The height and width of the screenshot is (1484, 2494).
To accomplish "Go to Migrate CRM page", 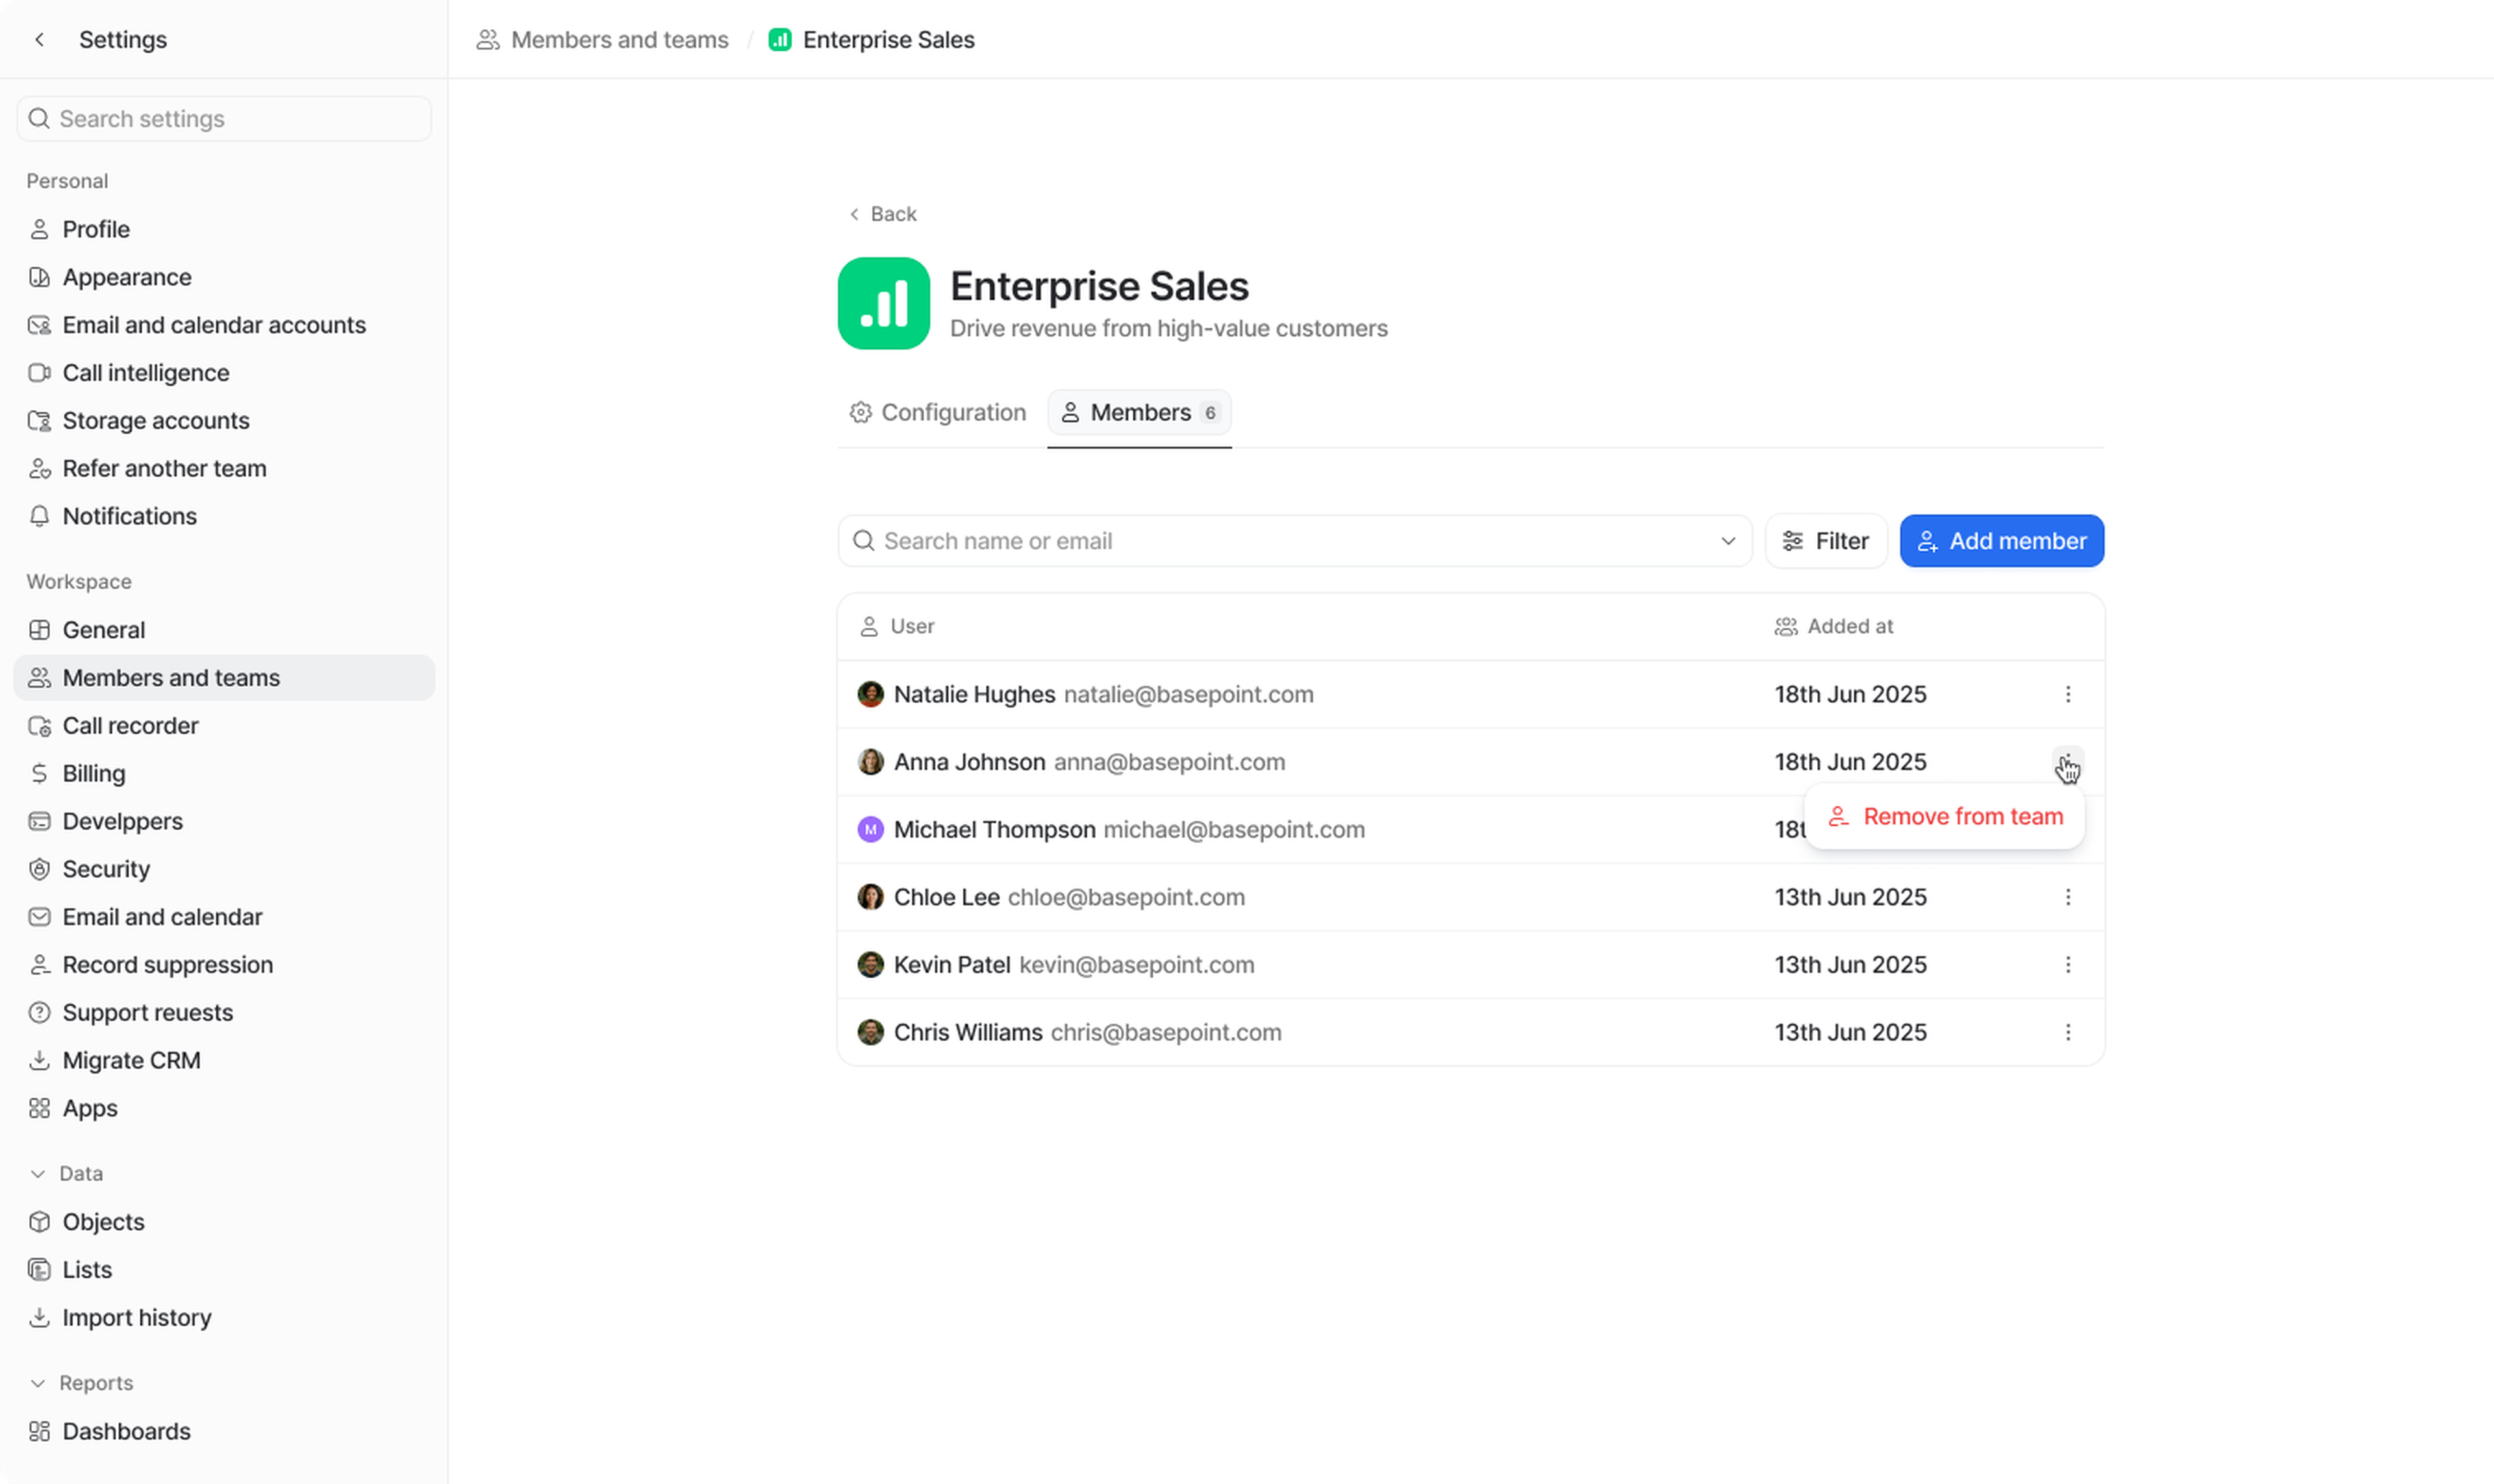I will tap(131, 1060).
